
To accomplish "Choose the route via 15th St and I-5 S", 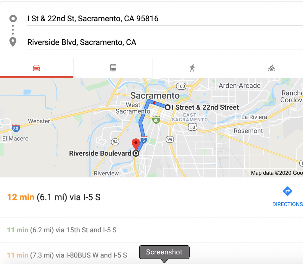I will (62, 230).
